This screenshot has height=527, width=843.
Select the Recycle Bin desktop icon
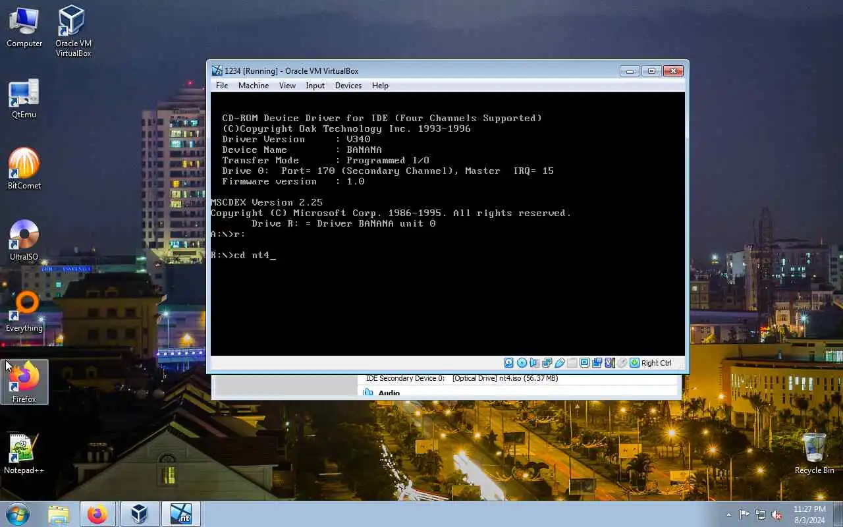point(814,453)
